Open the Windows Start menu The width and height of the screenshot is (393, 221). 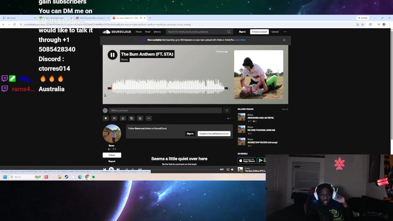5,177
